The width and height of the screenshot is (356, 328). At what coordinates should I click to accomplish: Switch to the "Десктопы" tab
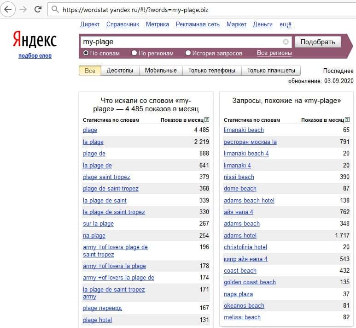(x=120, y=71)
